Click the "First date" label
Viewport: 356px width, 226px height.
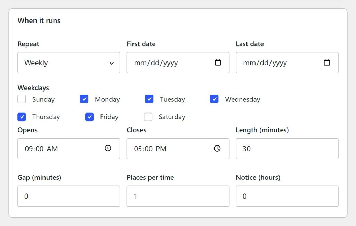pos(141,44)
